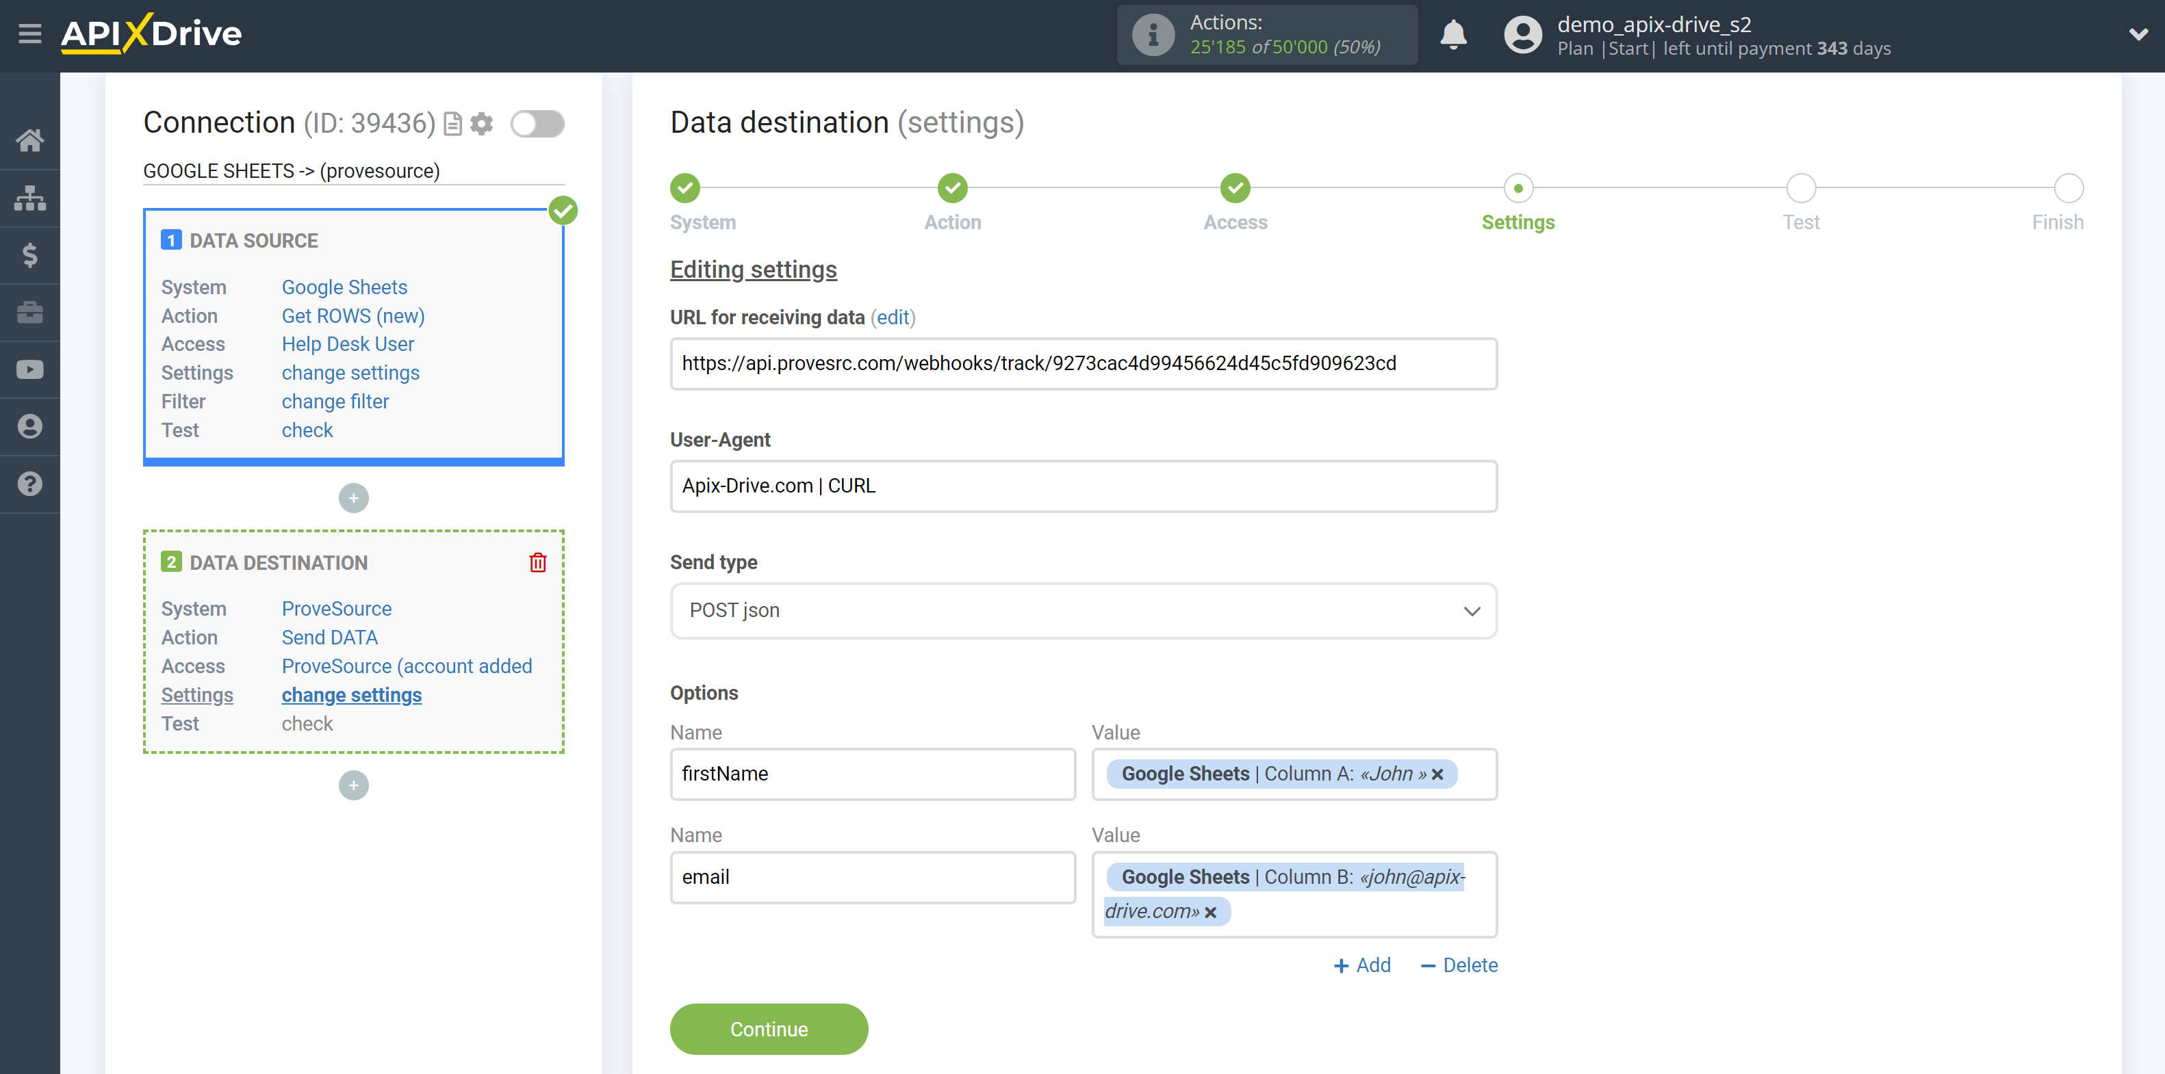Edit the email option name field
The height and width of the screenshot is (1074, 2165).
[873, 878]
